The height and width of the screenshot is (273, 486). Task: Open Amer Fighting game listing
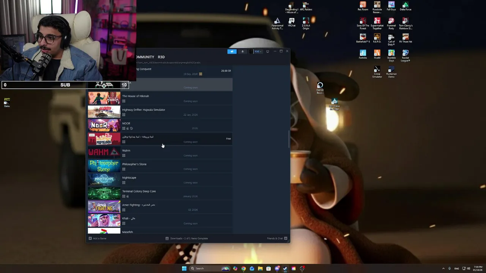(x=160, y=207)
